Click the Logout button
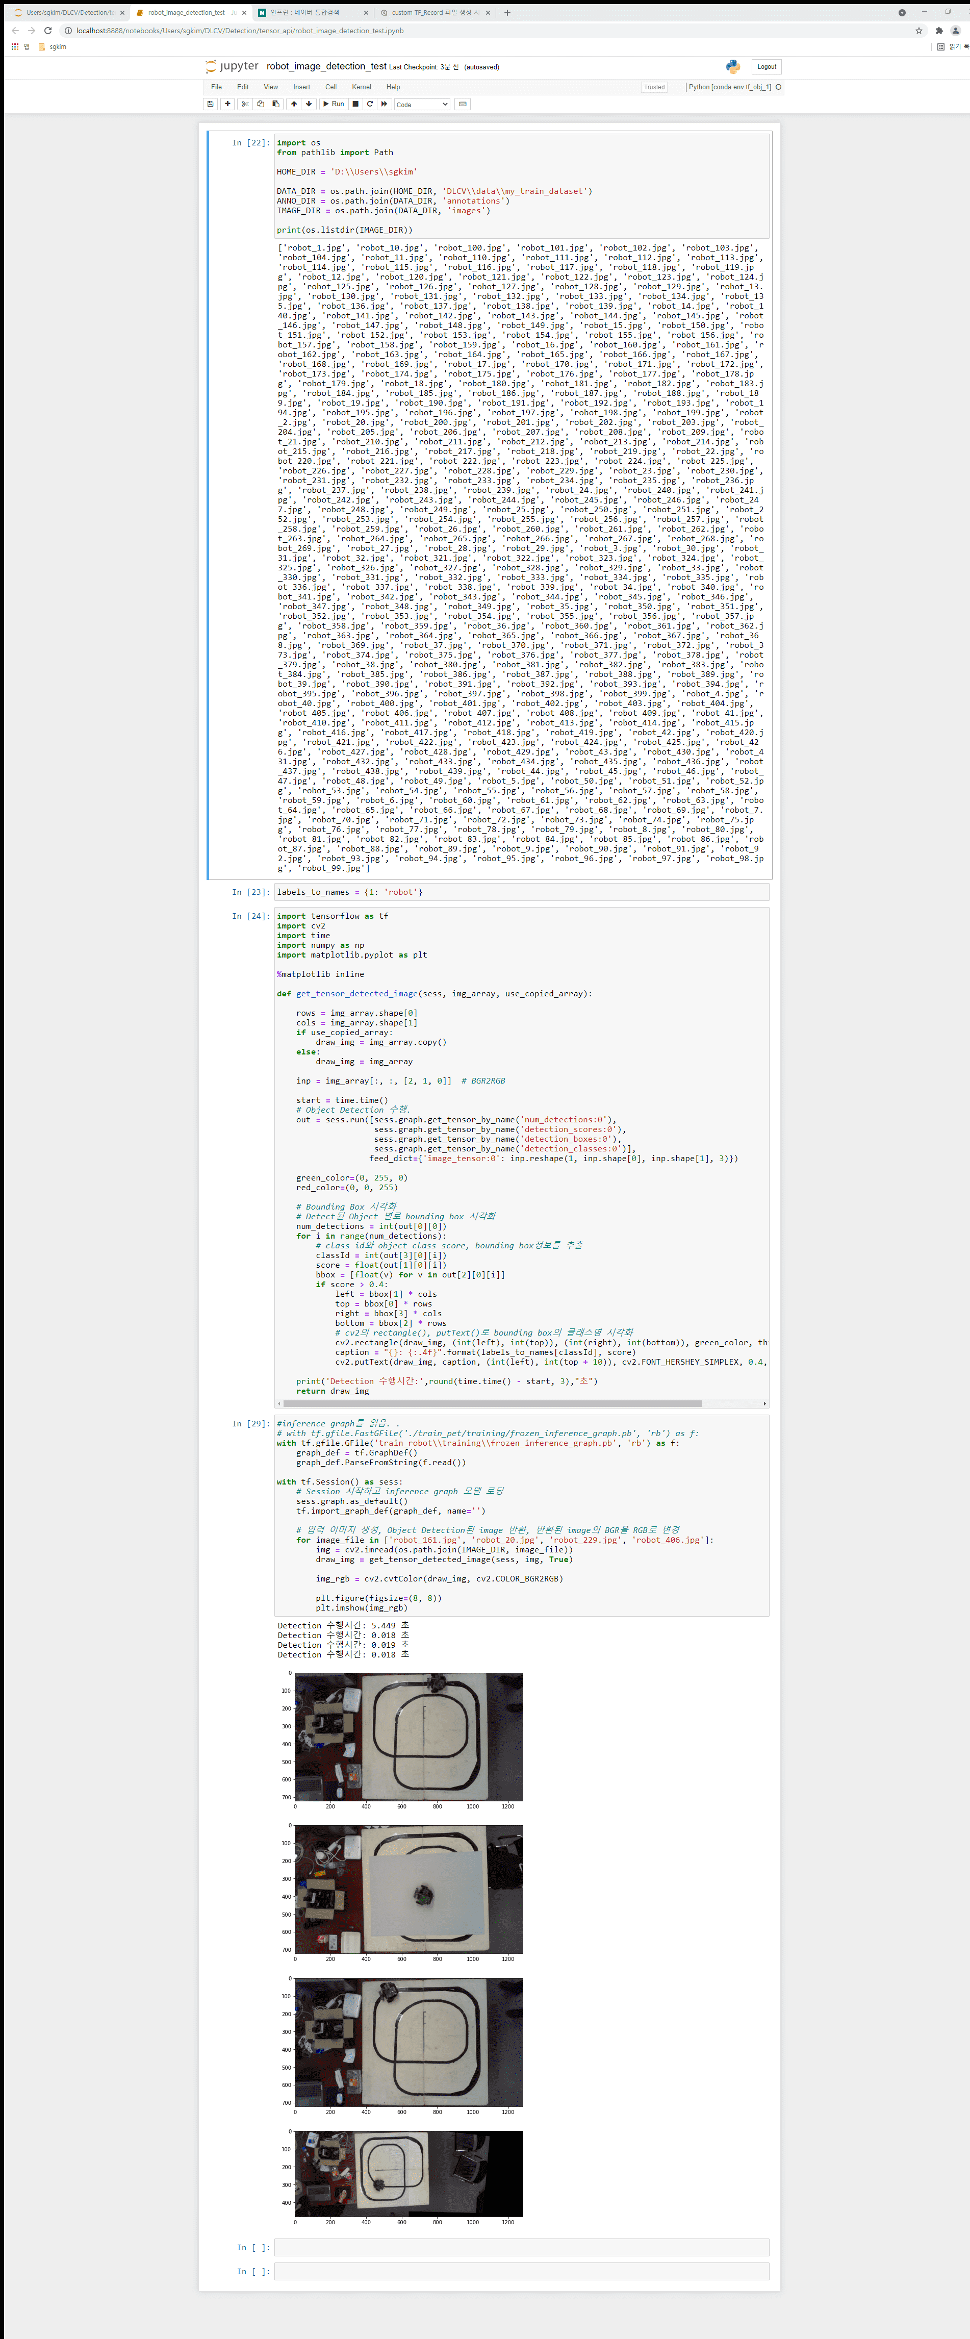The width and height of the screenshot is (970, 2339). tap(767, 66)
